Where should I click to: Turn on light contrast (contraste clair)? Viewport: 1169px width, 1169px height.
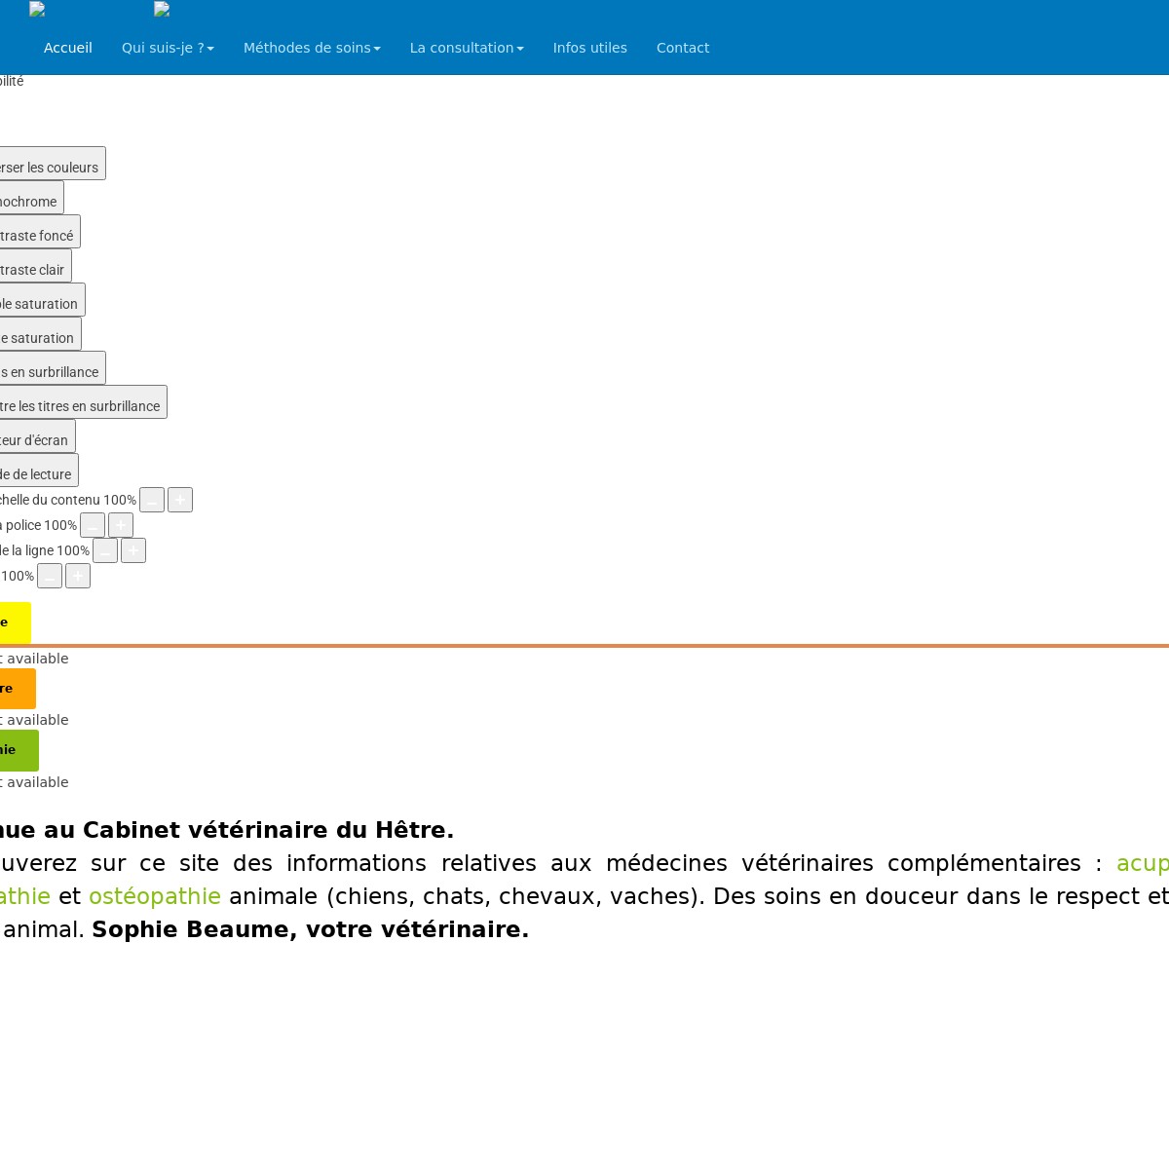pyautogui.click(x=34, y=266)
